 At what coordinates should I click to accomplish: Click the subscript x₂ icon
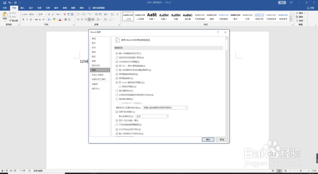pos(40,19)
